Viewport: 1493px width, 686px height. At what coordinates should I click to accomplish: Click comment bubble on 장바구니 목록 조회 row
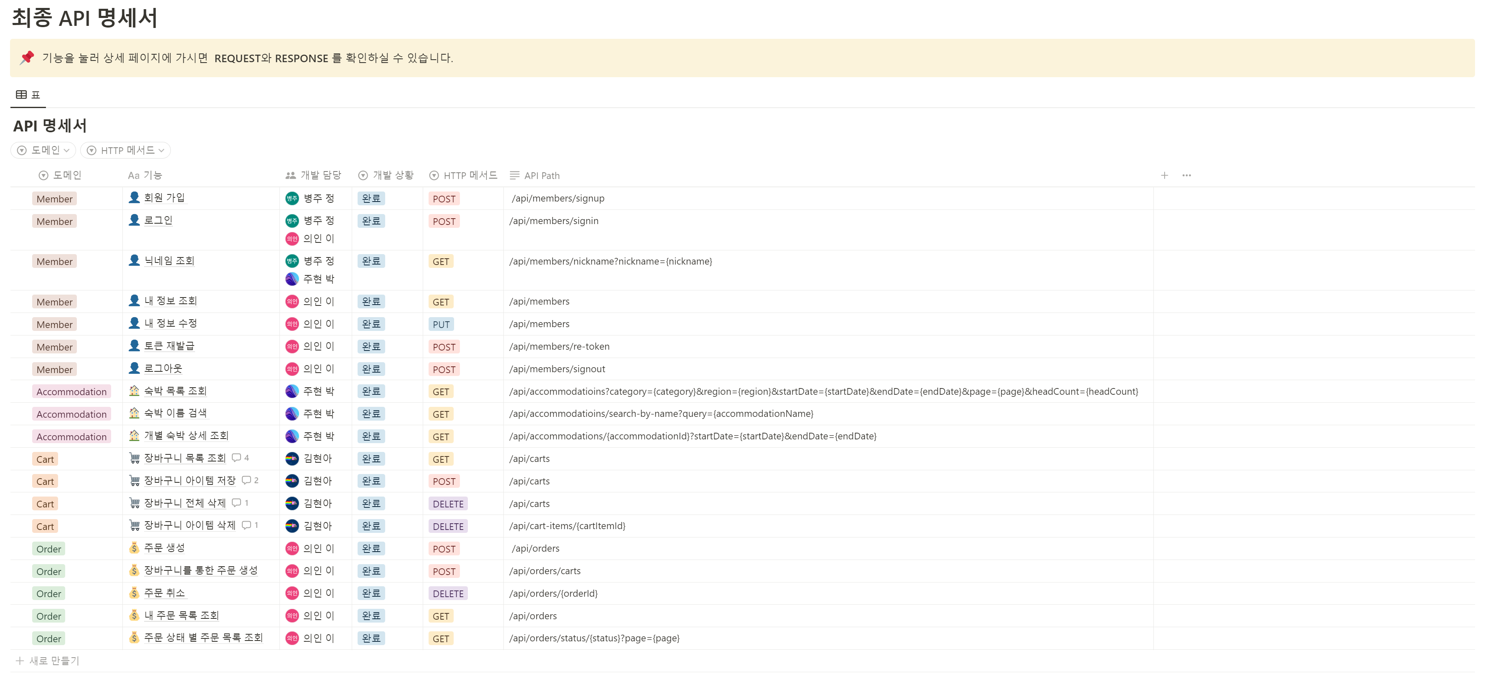coord(236,458)
